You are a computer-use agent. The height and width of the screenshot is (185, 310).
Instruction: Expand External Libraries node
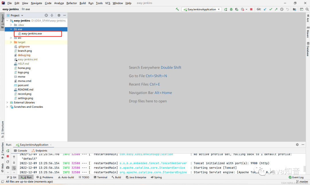click(7, 103)
